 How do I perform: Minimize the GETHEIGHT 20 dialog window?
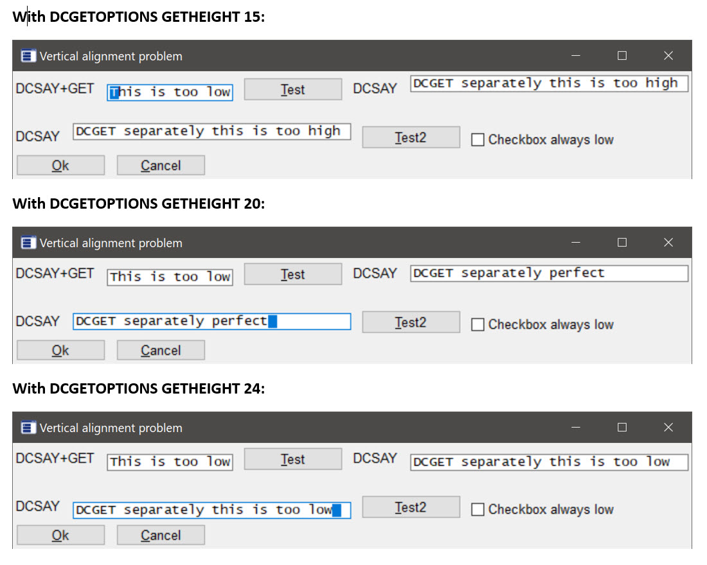(575, 243)
